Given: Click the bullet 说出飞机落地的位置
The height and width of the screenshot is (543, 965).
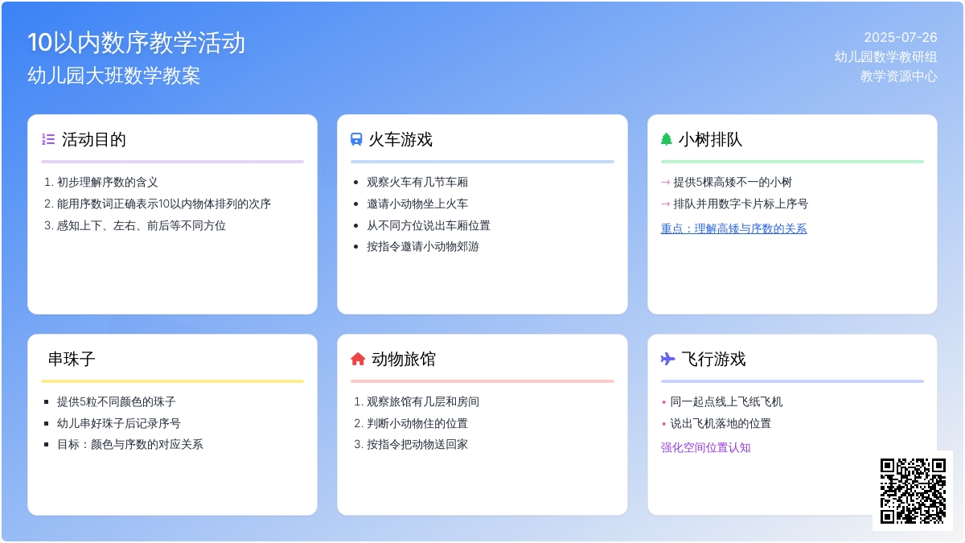Looking at the screenshot, I should pos(721,423).
